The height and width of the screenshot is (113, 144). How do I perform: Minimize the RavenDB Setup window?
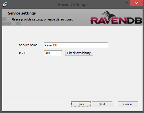click(119, 4)
